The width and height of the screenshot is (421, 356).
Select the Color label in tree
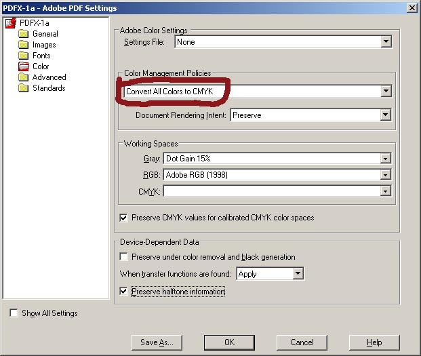[x=41, y=66]
